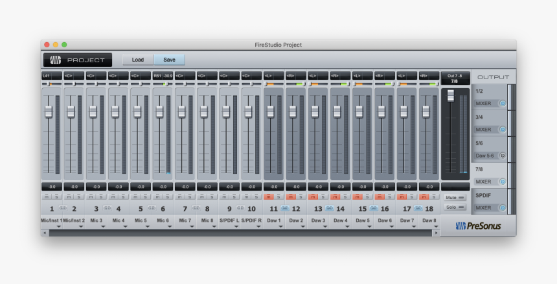557x284 pixels.
Task: Solo channel 3 with its s button
Action: click(x=101, y=196)
